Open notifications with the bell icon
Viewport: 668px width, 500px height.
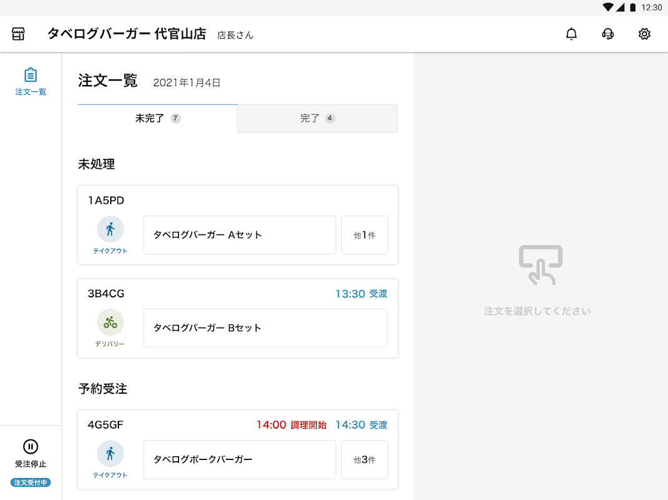571,34
